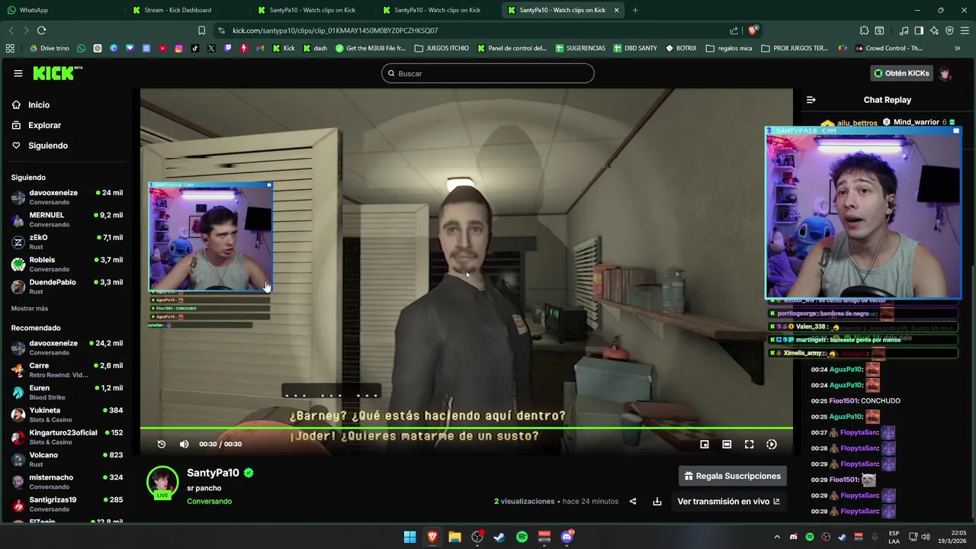Focus the Buscar search field

point(488,73)
